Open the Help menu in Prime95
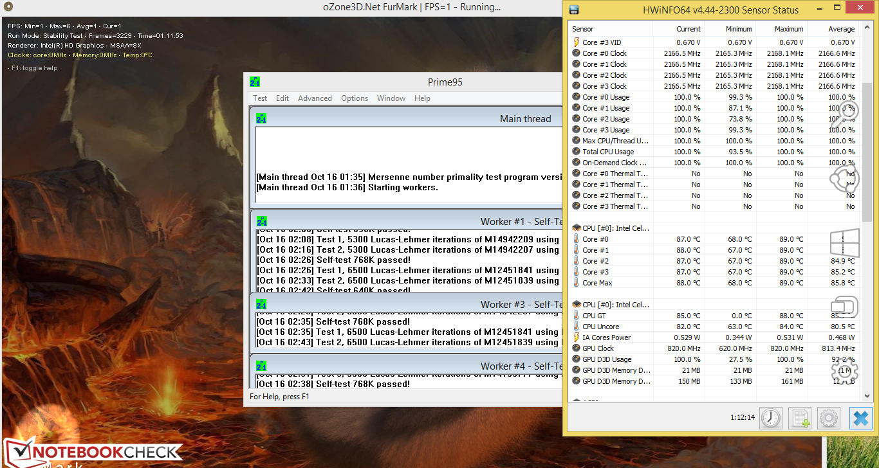Image resolution: width=879 pixels, height=468 pixels. pyautogui.click(x=422, y=98)
